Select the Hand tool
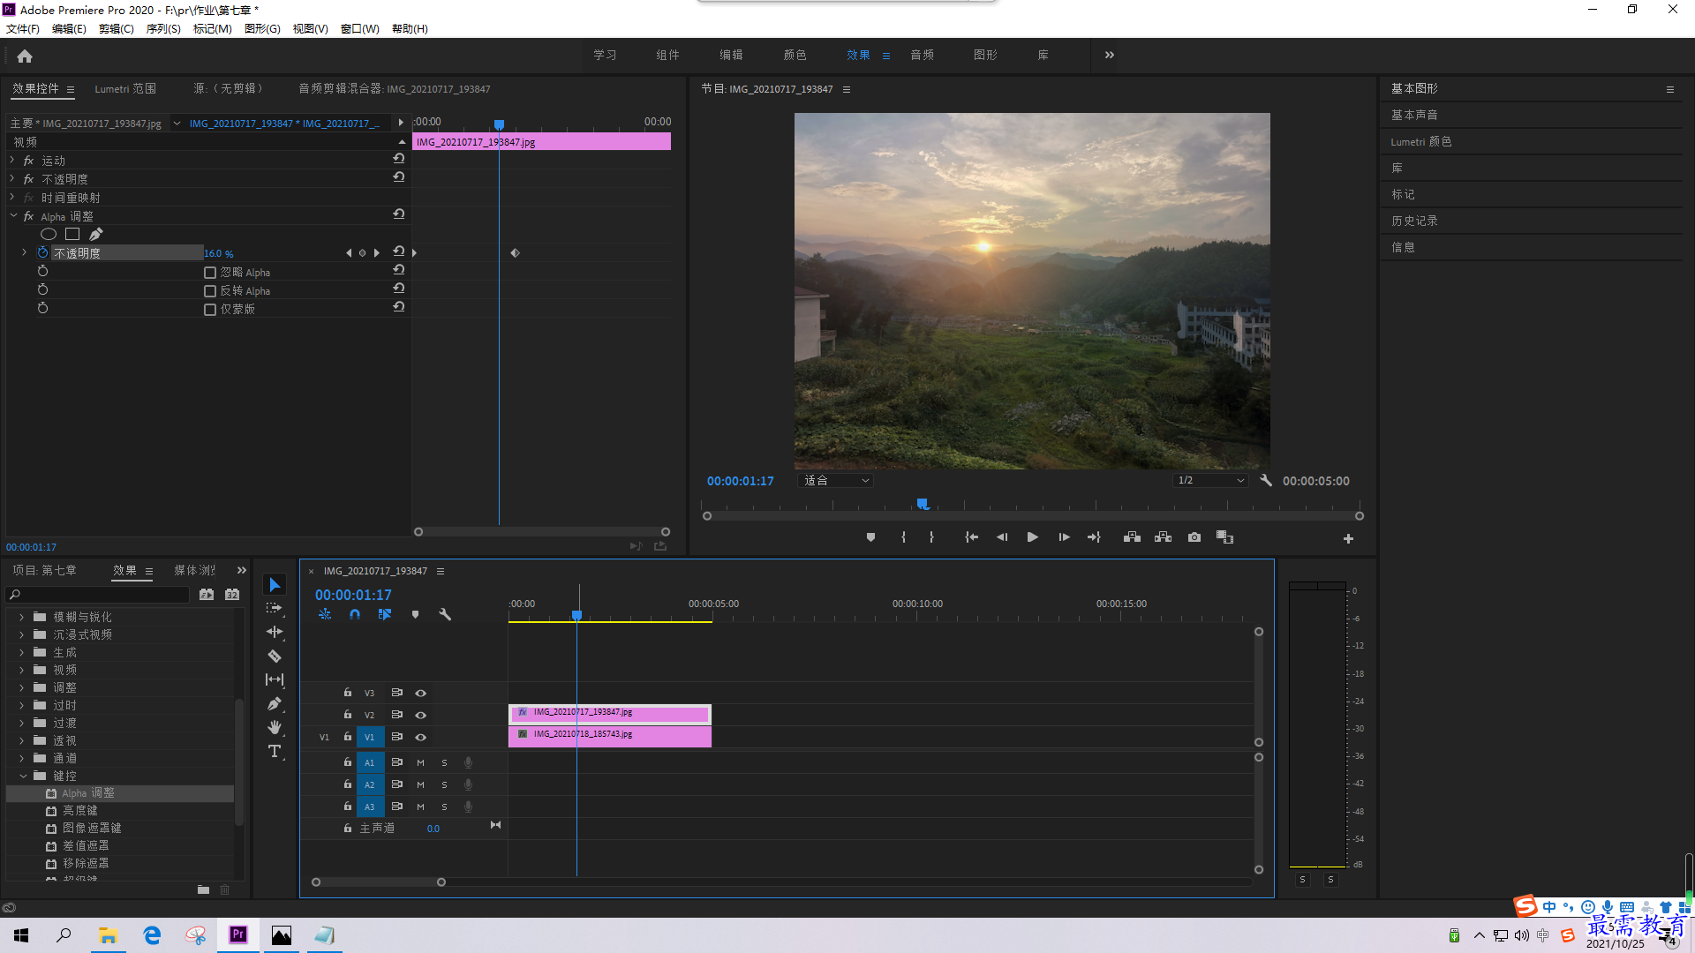Image resolution: width=1695 pixels, height=953 pixels. click(275, 727)
